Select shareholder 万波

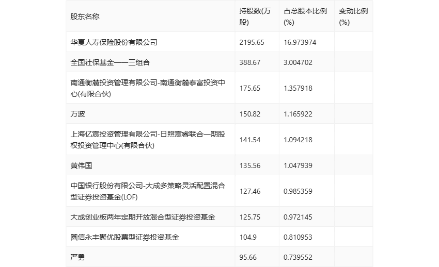click(x=77, y=114)
